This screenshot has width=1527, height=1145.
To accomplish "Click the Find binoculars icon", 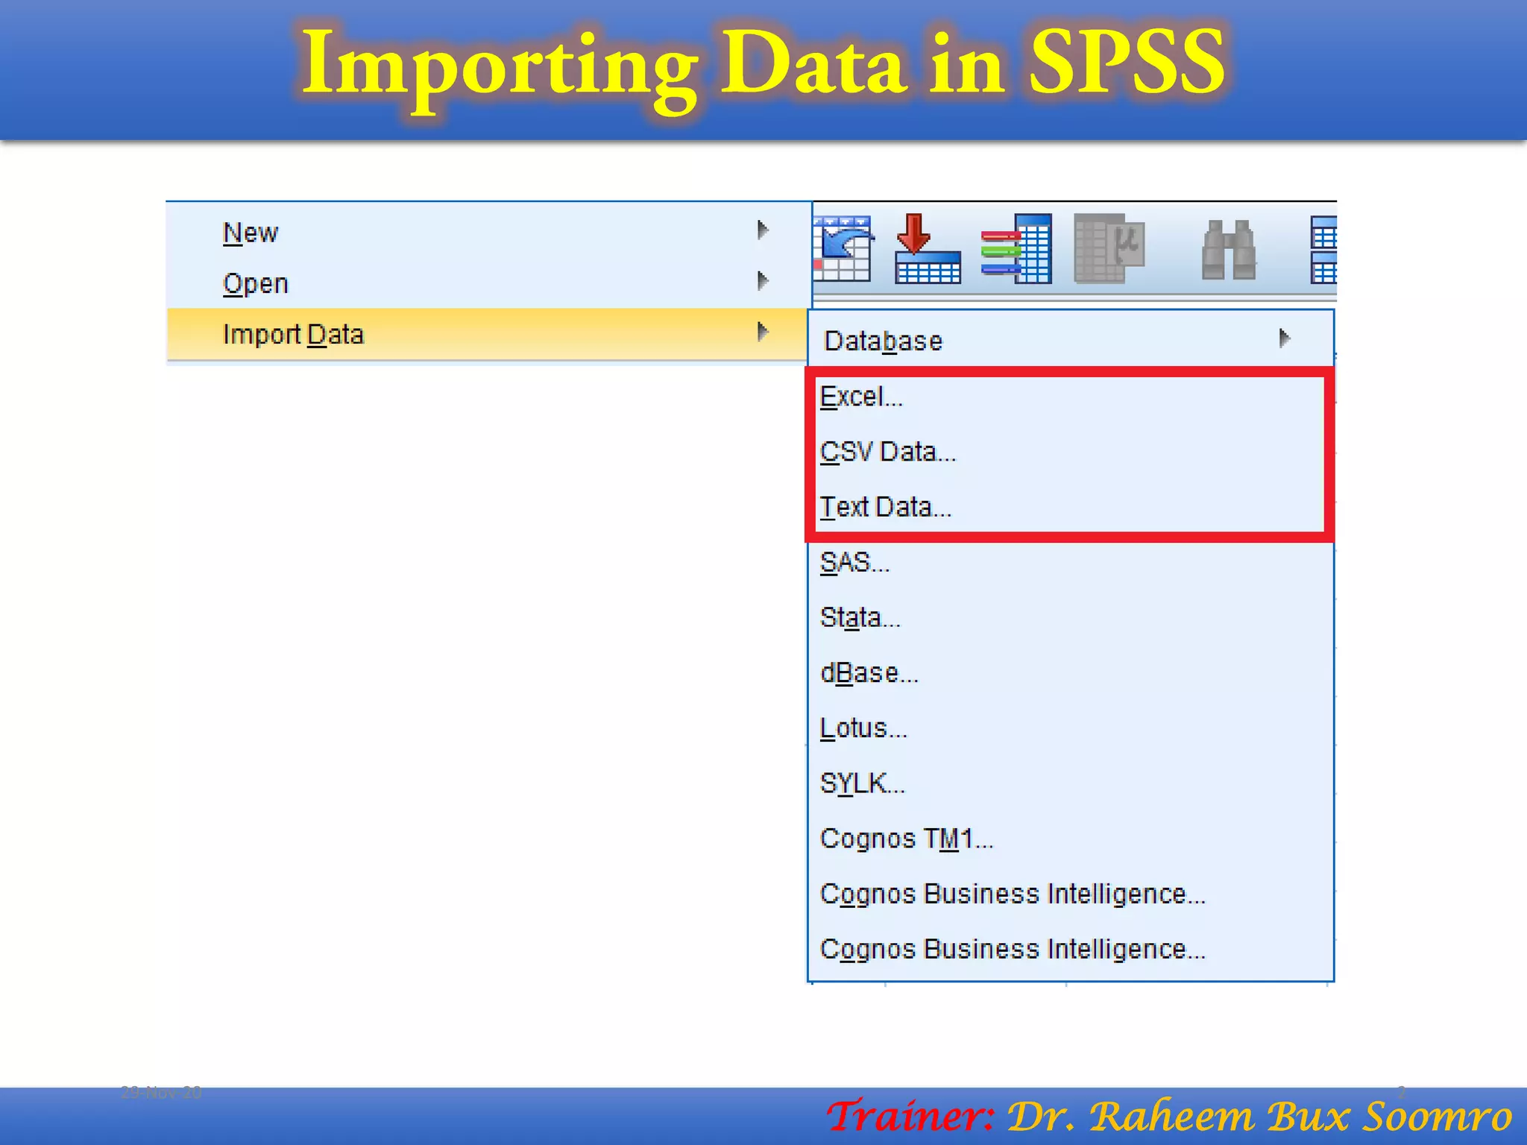I will point(1228,250).
